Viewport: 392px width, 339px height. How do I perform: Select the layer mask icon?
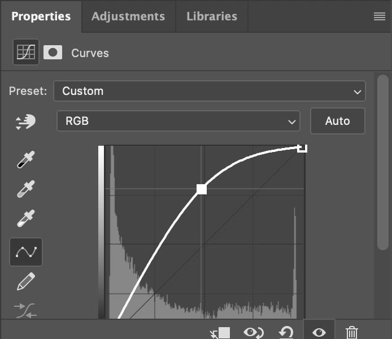point(53,52)
